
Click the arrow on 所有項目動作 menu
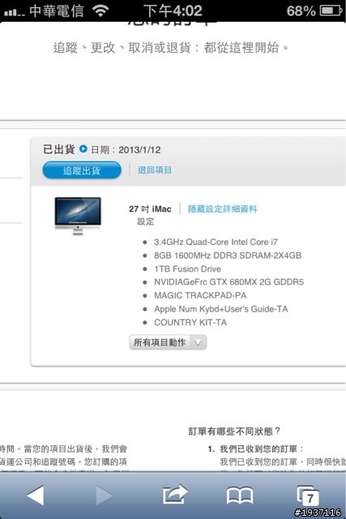tap(199, 342)
